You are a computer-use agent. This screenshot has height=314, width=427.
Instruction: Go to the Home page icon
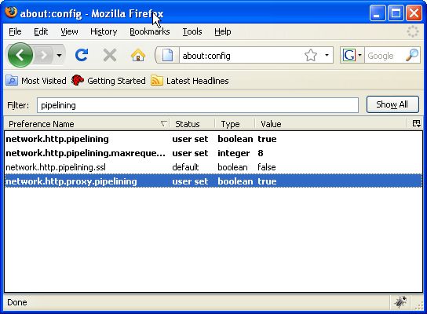(138, 55)
